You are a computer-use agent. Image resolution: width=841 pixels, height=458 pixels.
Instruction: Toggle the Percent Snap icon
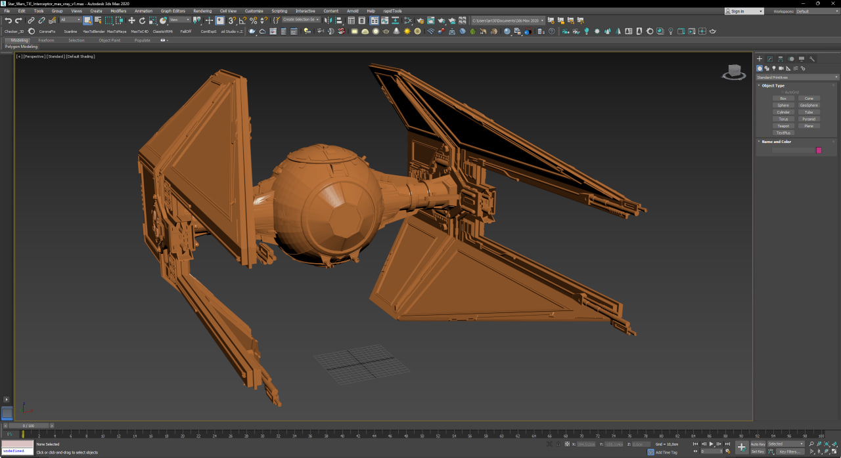253,20
